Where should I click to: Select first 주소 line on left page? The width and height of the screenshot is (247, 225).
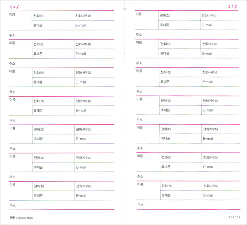(x=61, y=35)
